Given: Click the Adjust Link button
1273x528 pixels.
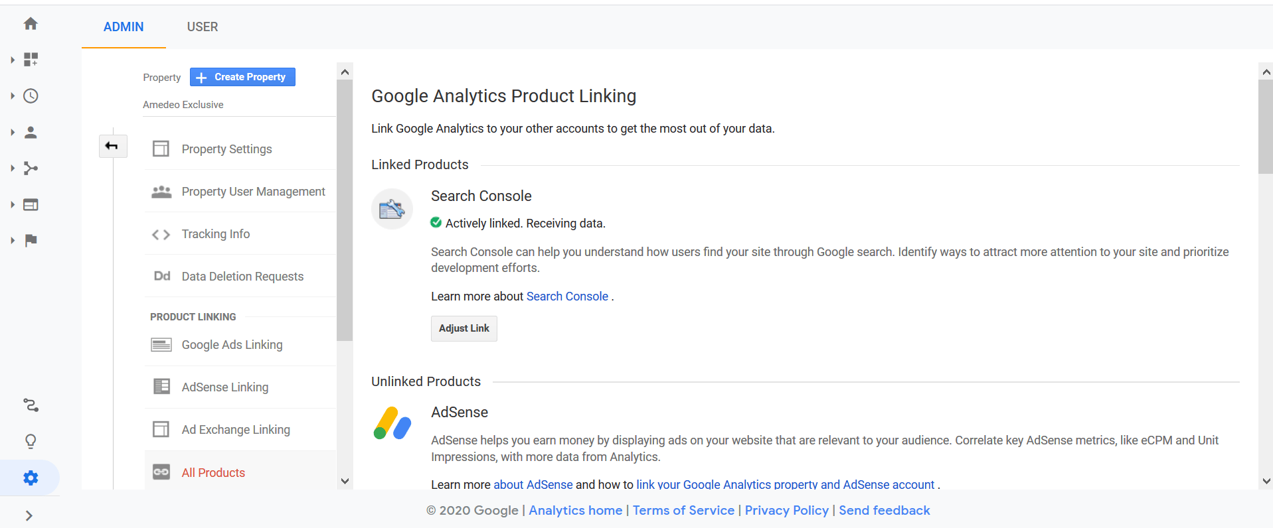Looking at the screenshot, I should click(x=464, y=328).
